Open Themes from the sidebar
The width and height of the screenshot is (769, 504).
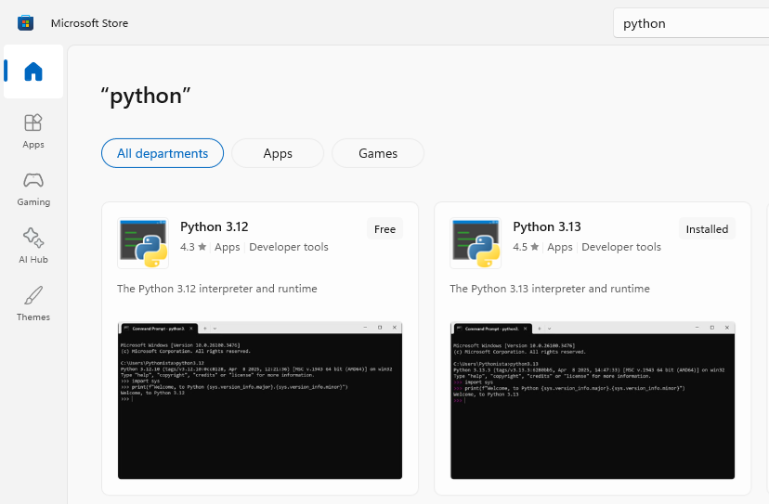tap(33, 304)
